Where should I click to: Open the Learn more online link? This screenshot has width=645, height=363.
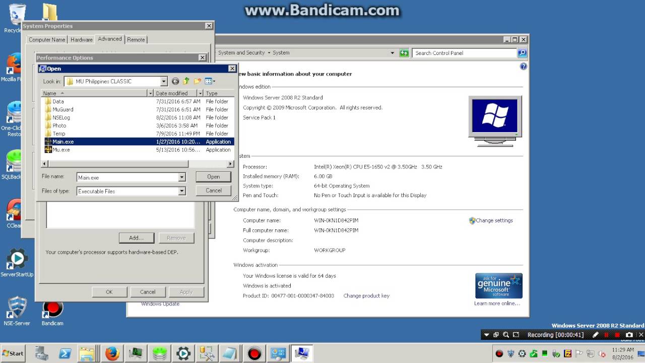[497, 304]
